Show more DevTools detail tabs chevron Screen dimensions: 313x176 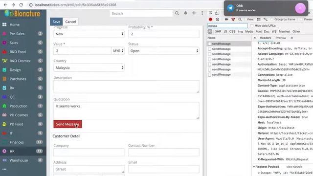[292, 38]
